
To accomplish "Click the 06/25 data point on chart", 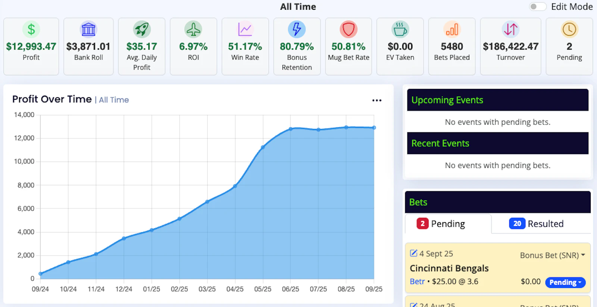I will tap(291, 129).
